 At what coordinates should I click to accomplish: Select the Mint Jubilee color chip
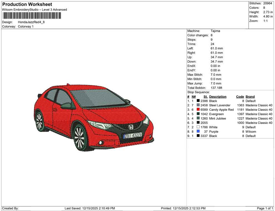coord(198,118)
